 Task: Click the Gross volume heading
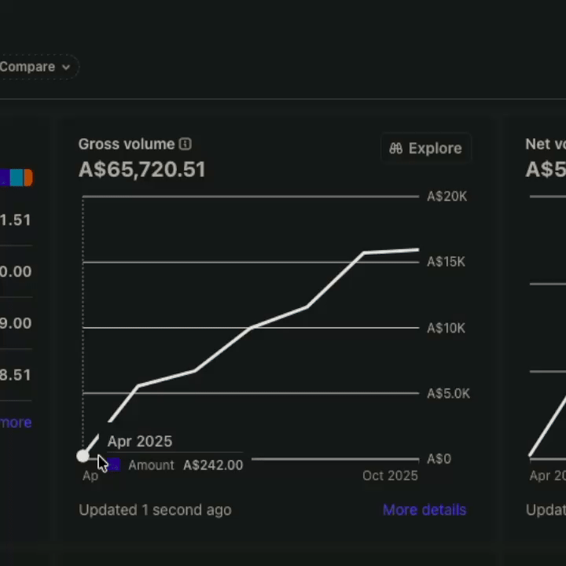(127, 144)
